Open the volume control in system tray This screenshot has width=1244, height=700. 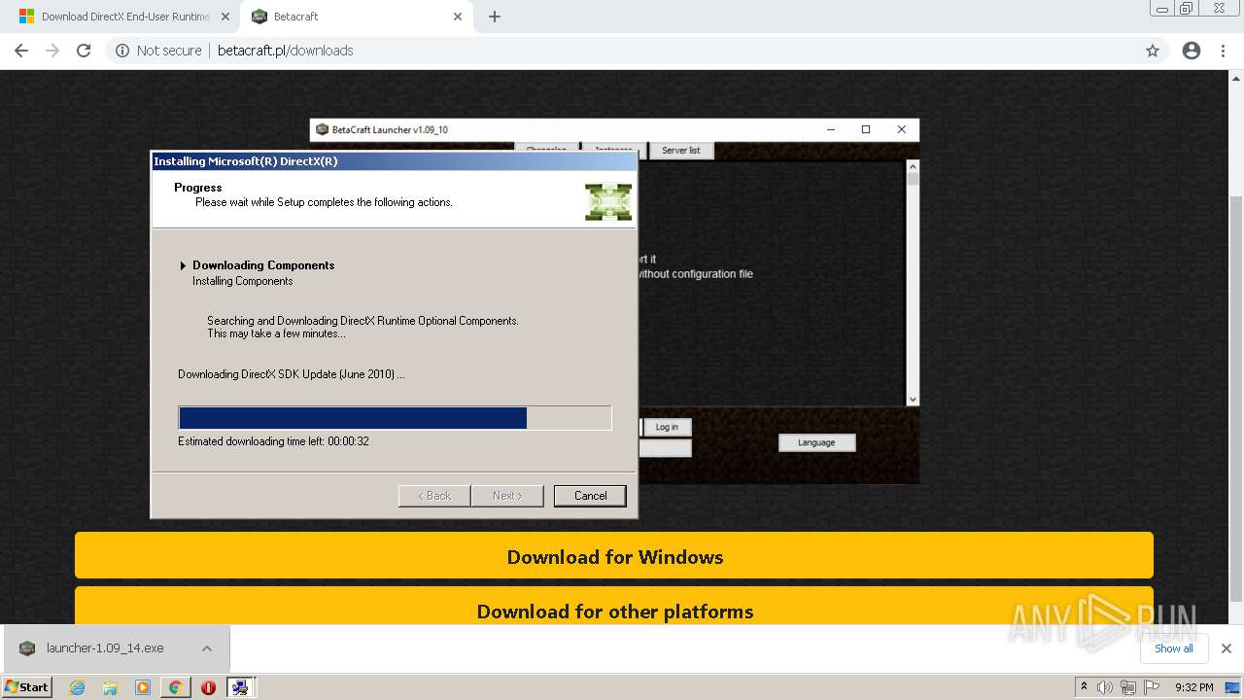[1105, 687]
